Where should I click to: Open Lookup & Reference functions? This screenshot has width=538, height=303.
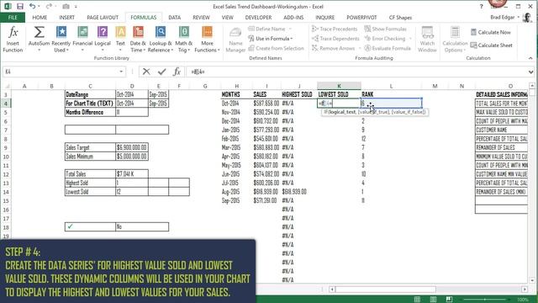(161, 40)
